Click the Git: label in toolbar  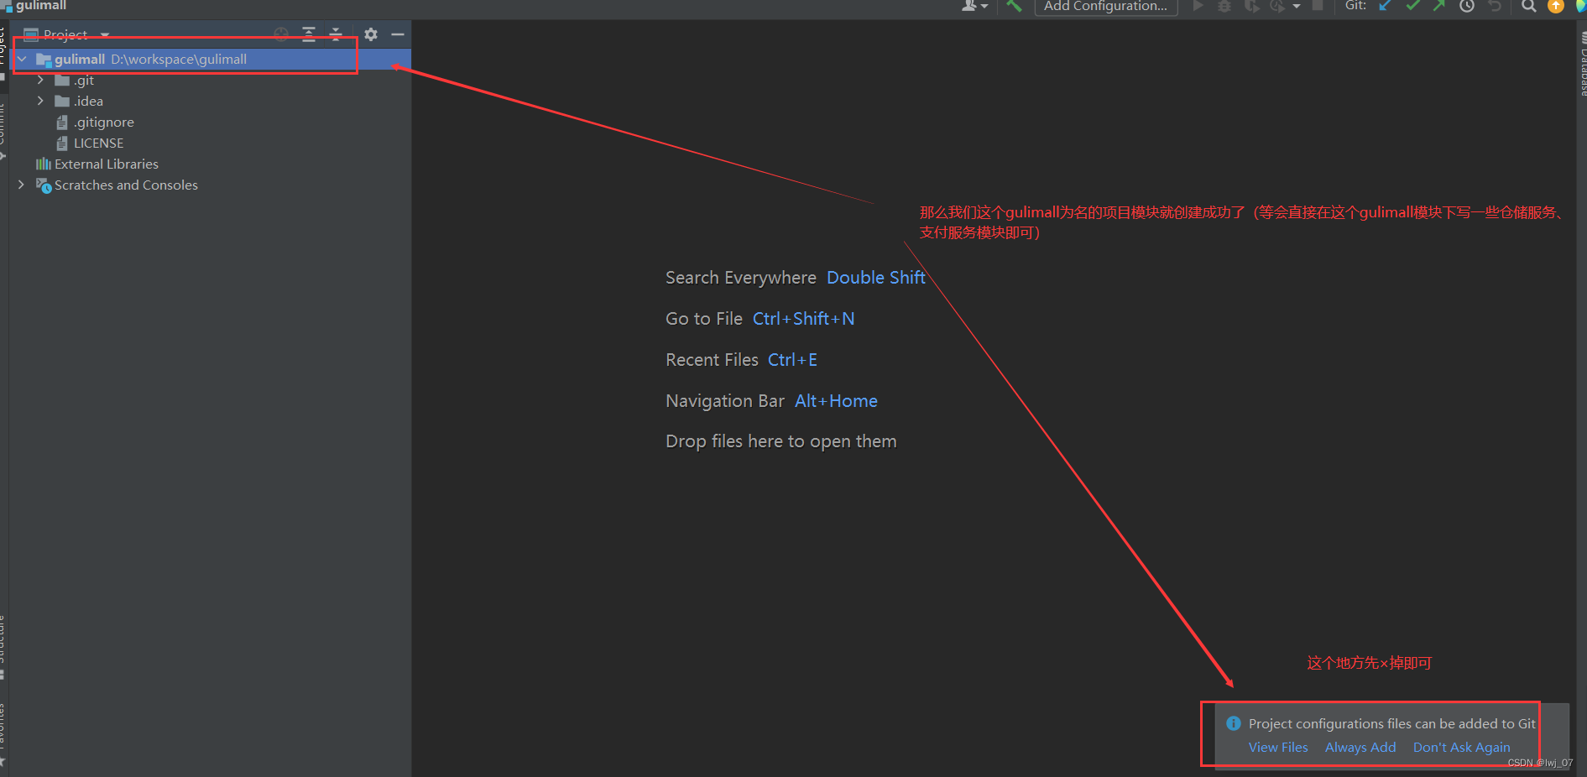click(x=1355, y=6)
